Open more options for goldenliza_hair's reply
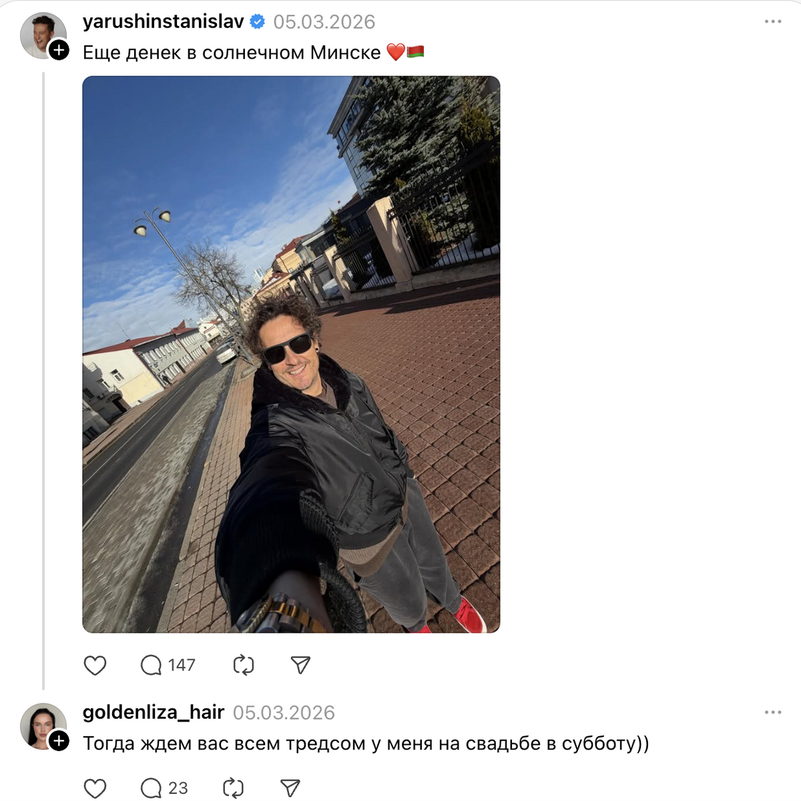This screenshot has height=801, width=801. (x=773, y=712)
